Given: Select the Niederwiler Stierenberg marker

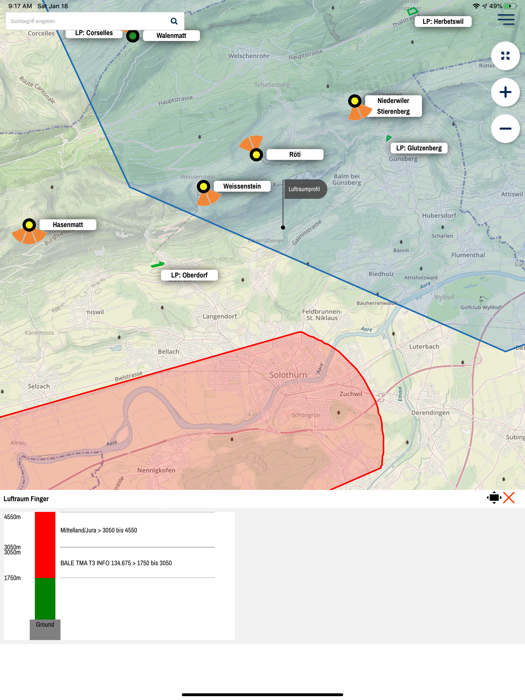Looking at the screenshot, I should click(x=355, y=101).
